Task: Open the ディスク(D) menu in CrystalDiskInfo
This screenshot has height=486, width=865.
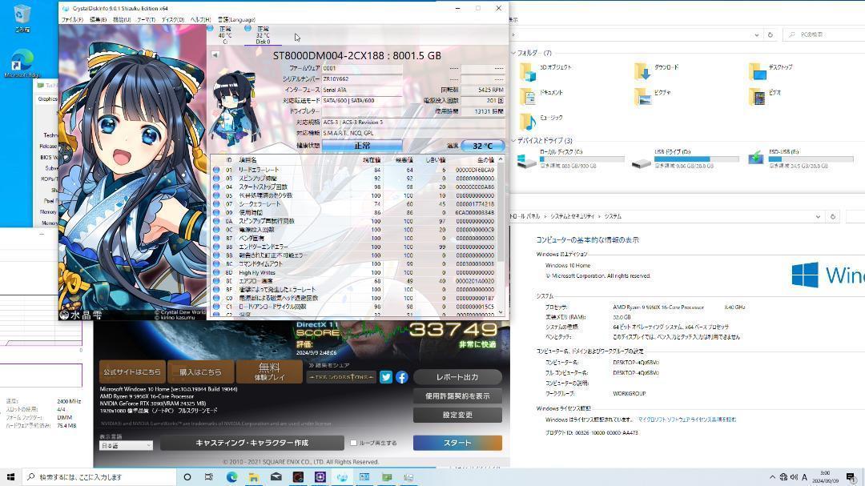Action: (173, 19)
